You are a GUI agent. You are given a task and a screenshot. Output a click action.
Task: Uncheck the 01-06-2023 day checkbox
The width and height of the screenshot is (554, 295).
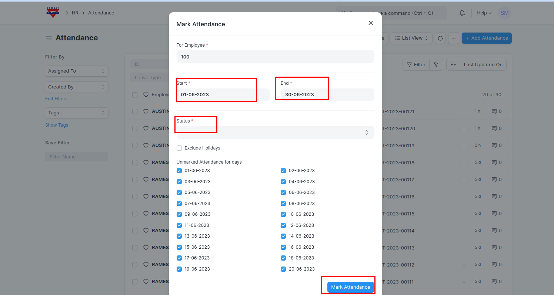(x=179, y=171)
